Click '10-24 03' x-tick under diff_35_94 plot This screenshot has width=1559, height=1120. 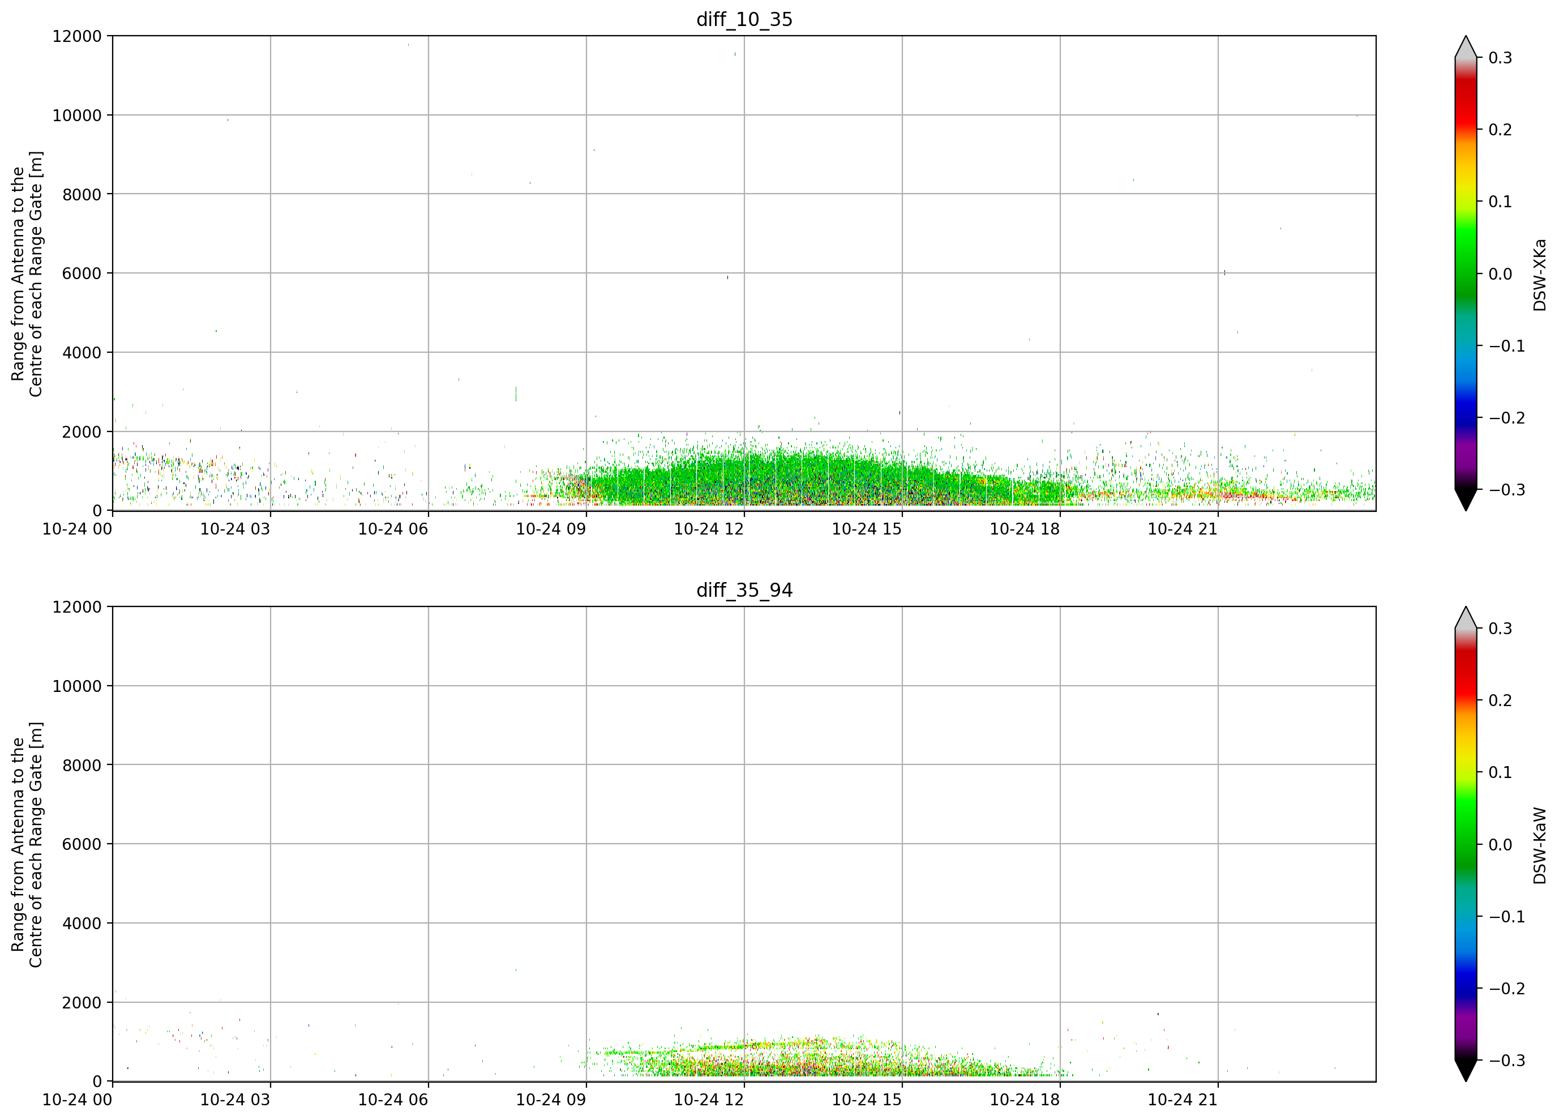pos(235,1100)
